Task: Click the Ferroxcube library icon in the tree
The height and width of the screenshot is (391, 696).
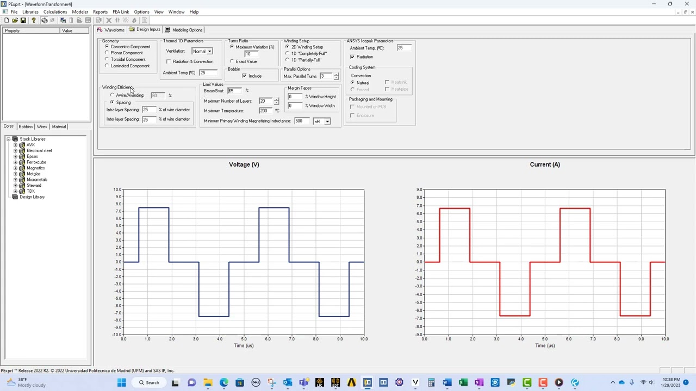Action: pos(22,162)
